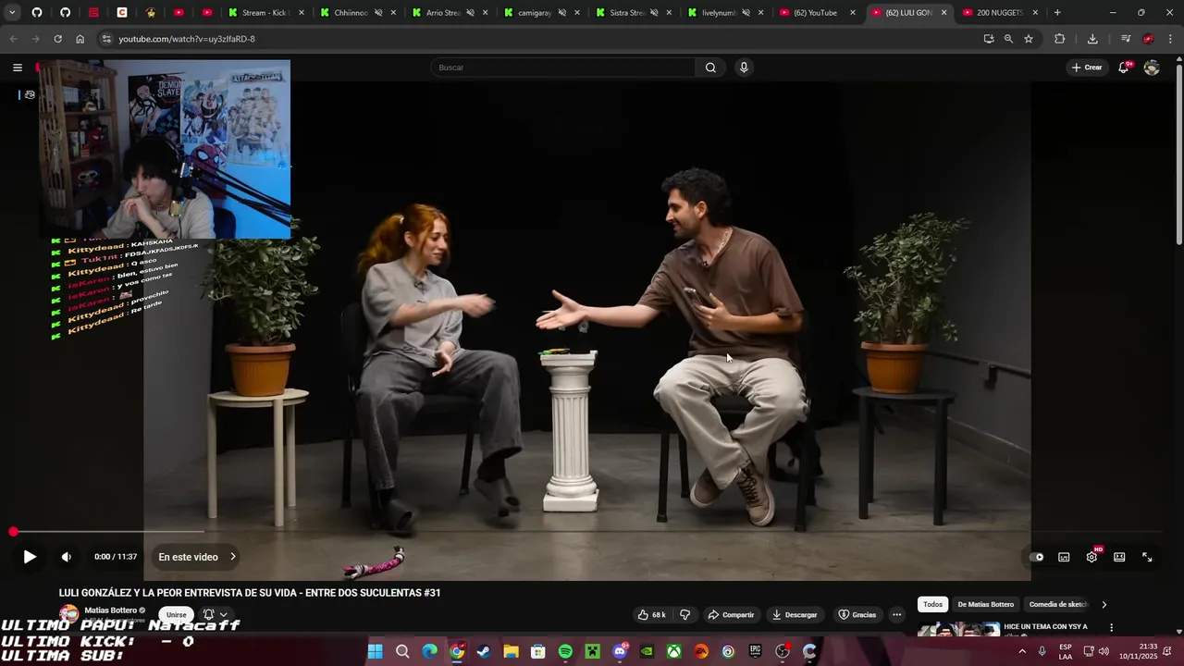Click the Descargar download button
This screenshot has height=666, width=1184.
pyautogui.click(x=795, y=614)
